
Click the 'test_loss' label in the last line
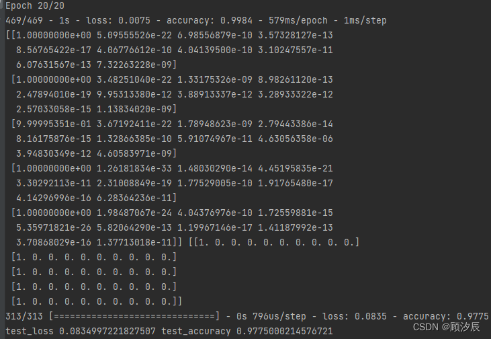pos(29,331)
